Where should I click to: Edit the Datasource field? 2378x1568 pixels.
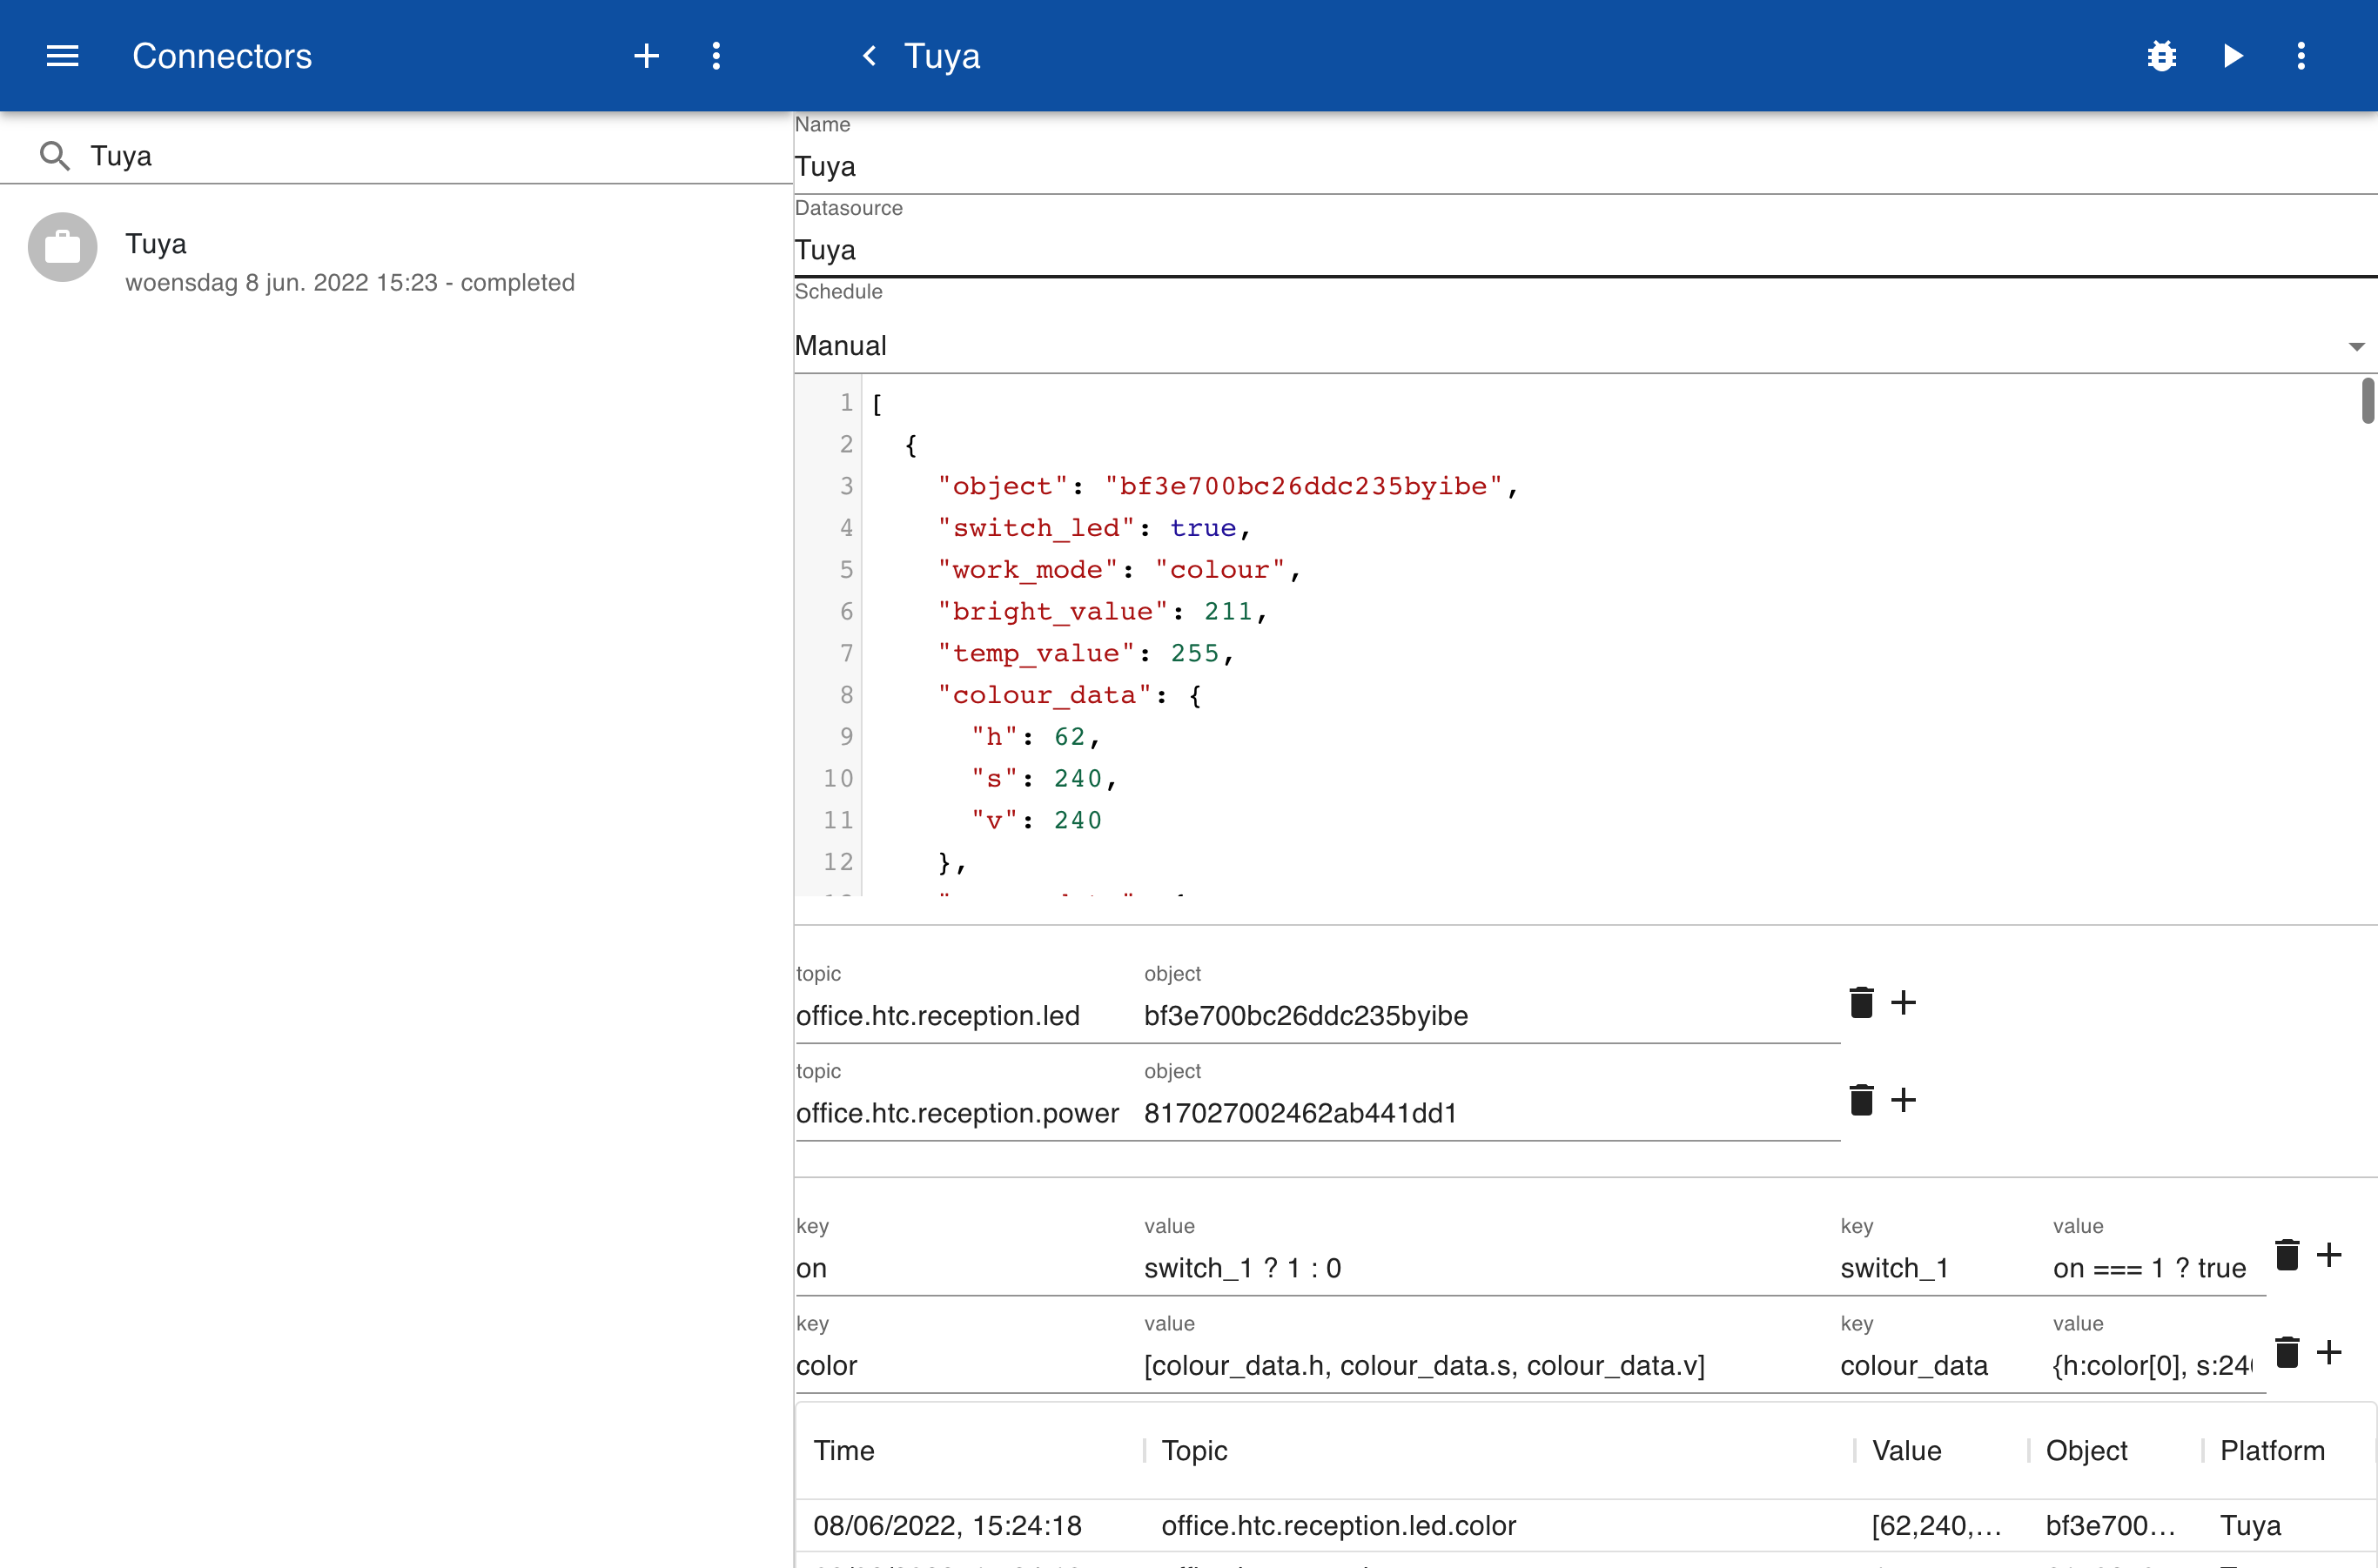click(1586, 250)
